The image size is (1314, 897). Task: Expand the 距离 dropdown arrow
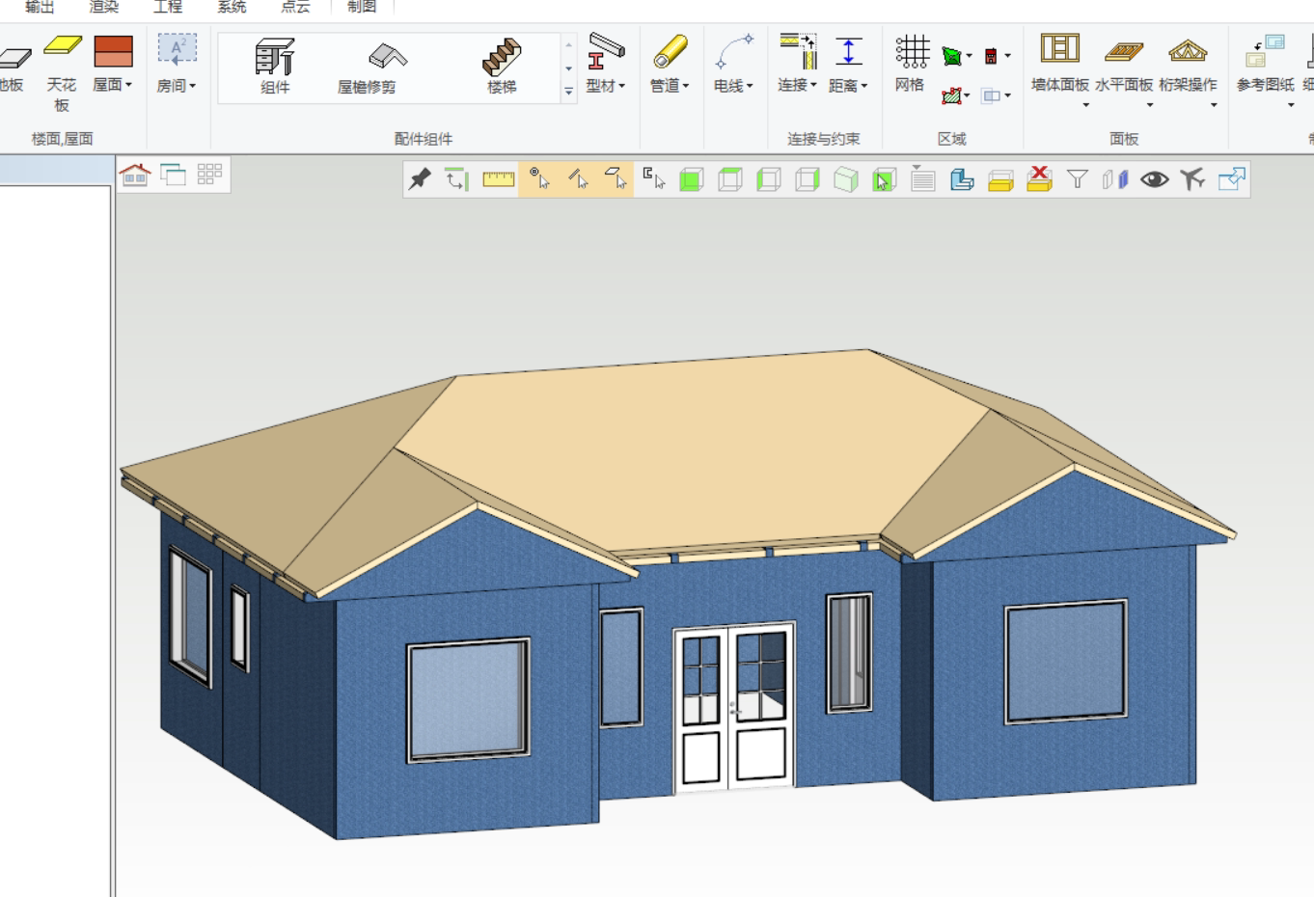coord(864,86)
